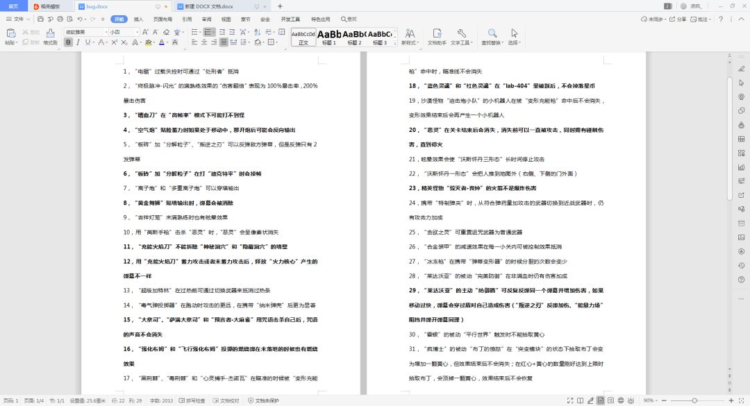Decrease paragraph indent
Image resolution: width=750 pixels, height=406 pixels.
222,32
